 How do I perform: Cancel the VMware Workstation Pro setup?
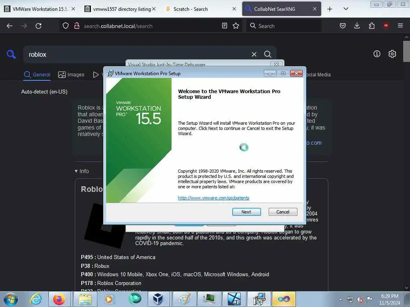click(283, 212)
